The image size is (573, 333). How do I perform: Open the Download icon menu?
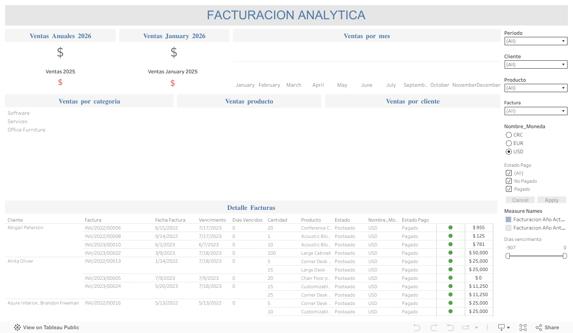503,328
